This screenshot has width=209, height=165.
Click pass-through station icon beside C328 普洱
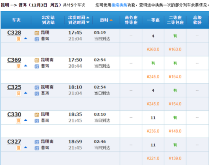click(37, 39)
